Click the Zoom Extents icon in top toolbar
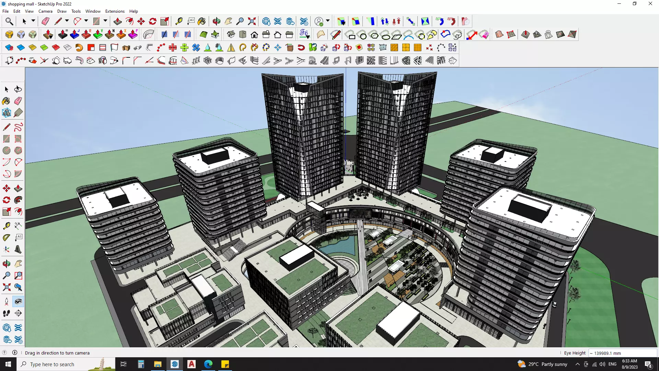This screenshot has width=659, height=371. coord(252,21)
